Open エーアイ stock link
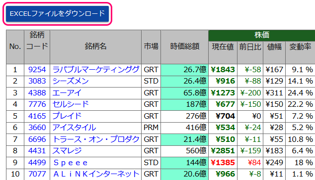The height and width of the screenshot is (180, 315). pyautogui.click(x=67, y=93)
